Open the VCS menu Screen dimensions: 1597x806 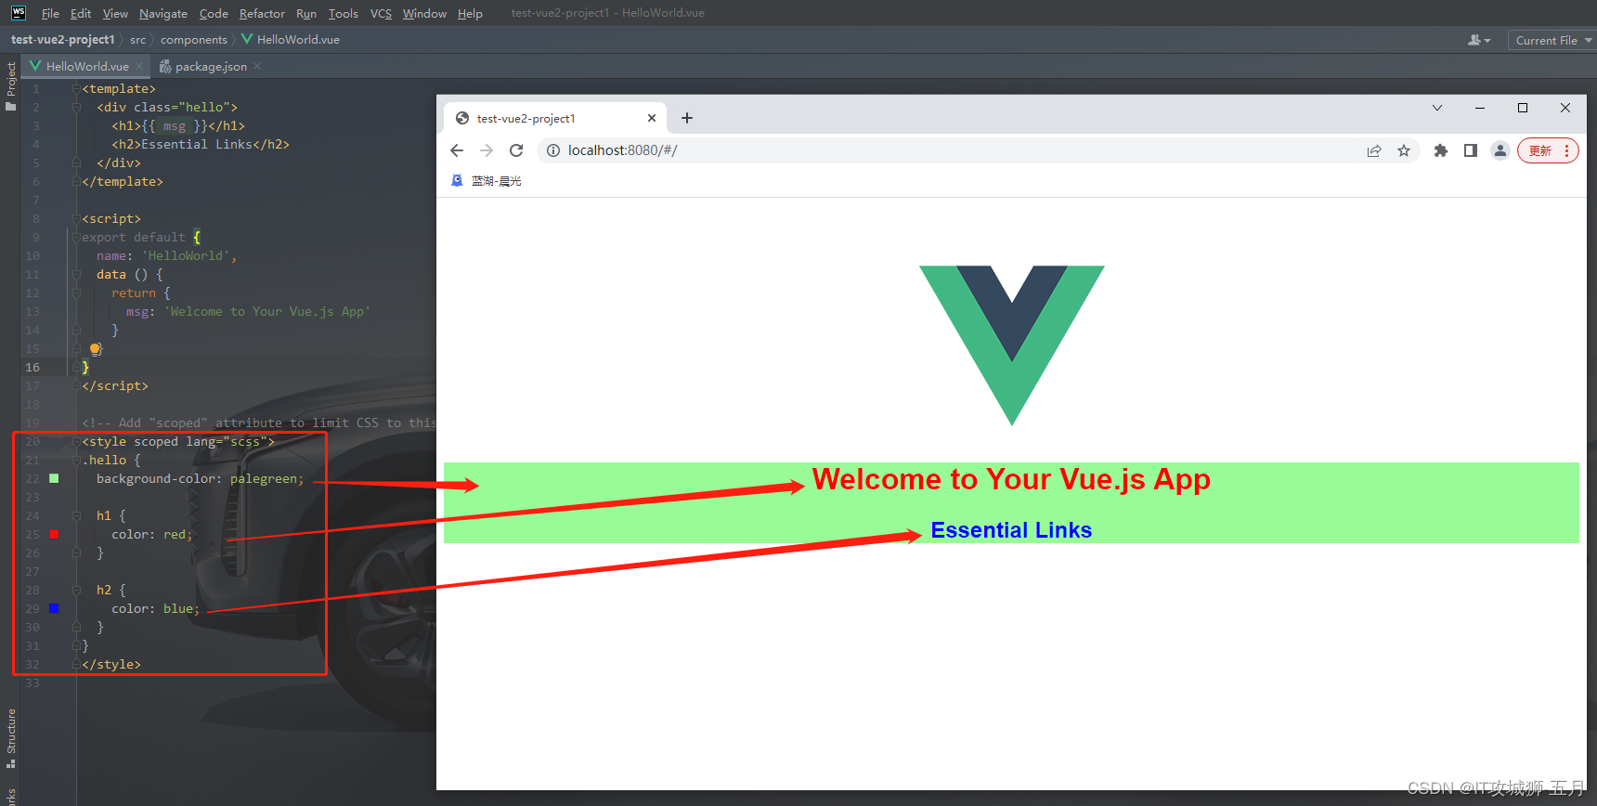pyautogui.click(x=381, y=13)
